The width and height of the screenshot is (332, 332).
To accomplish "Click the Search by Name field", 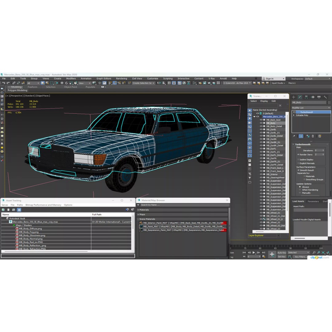I will click(x=185, y=205).
